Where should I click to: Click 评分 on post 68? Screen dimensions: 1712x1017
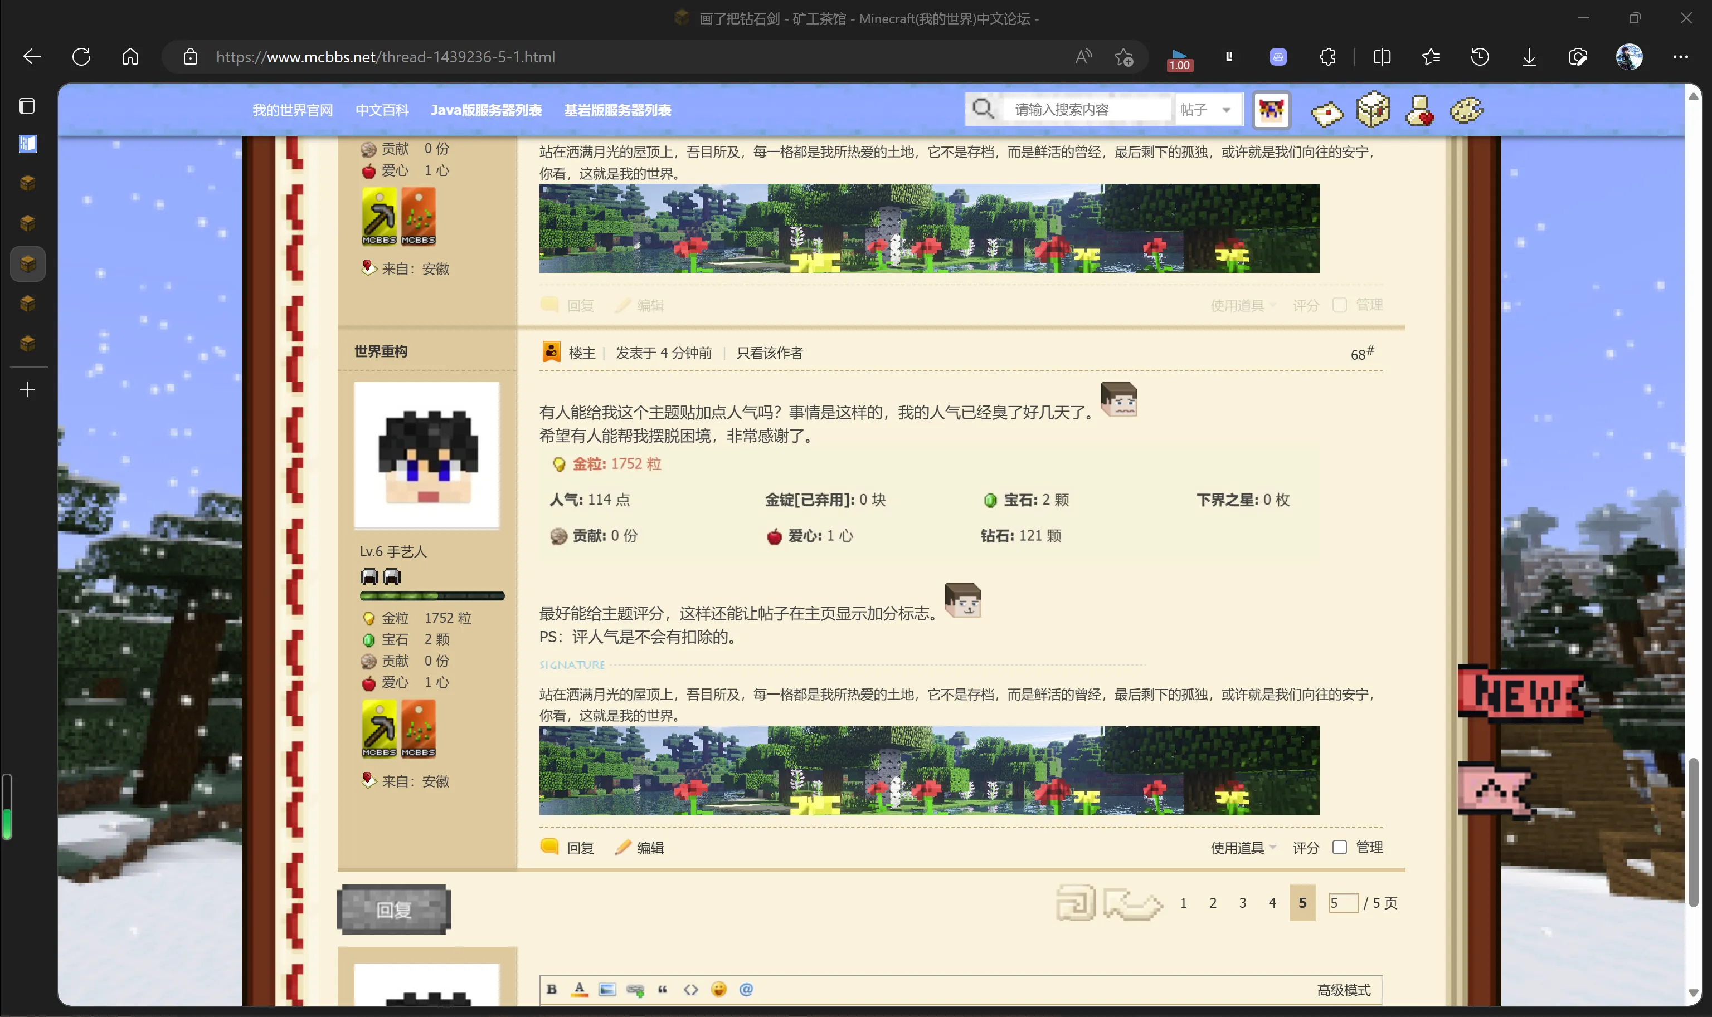point(1306,848)
